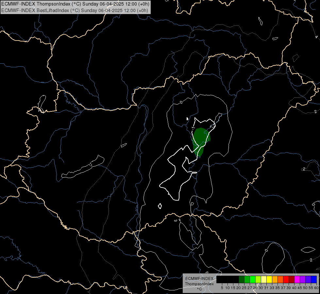Click the bright green 27–29 legend swatch
This screenshot has width=320, height=294.
(x=253, y=279)
